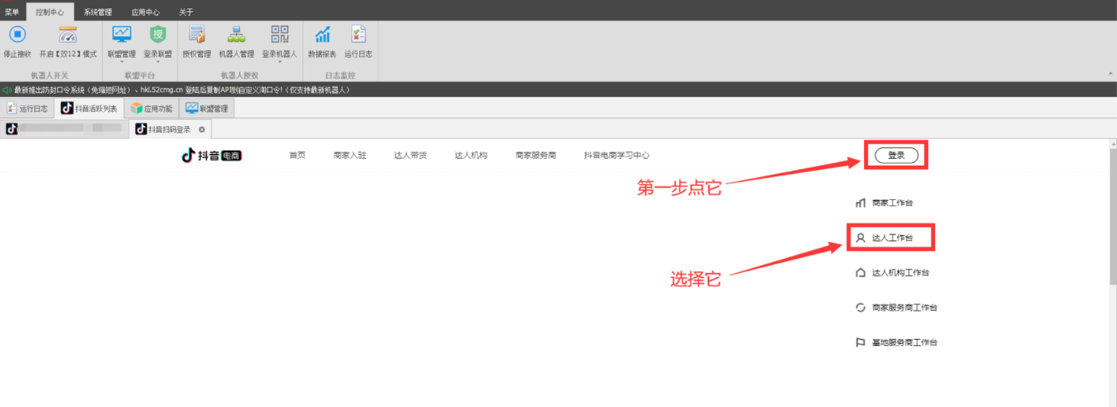Viewport: 1117px width, 407px height.
Task: Click the 停止接收 stop receiving icon
Action: click(x=18, y=34)
